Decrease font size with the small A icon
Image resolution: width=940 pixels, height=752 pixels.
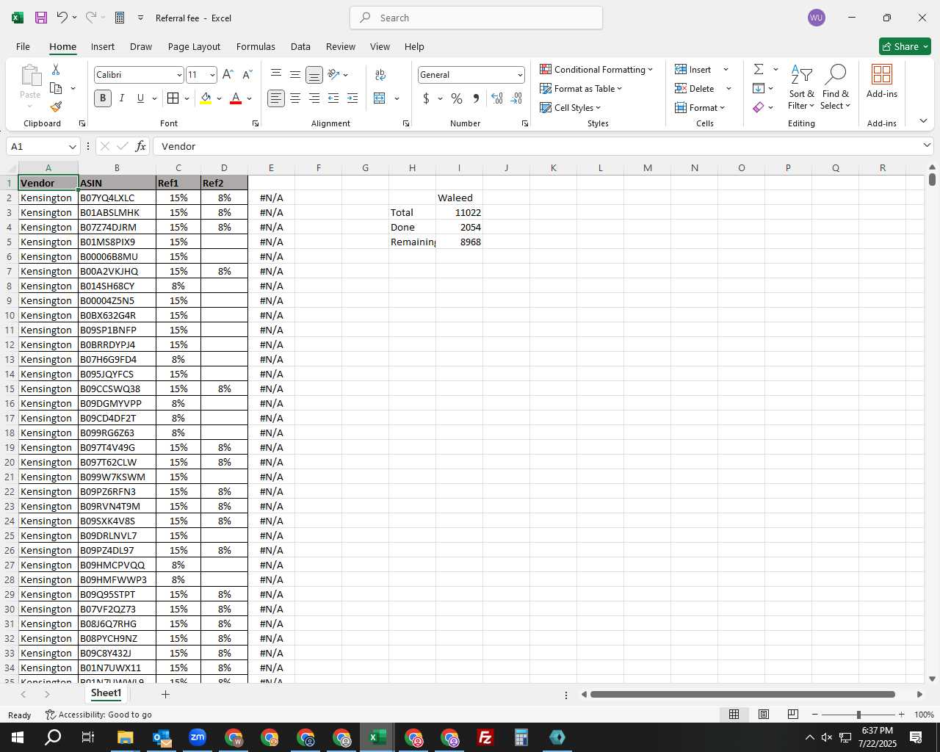(x=247, y=75)
